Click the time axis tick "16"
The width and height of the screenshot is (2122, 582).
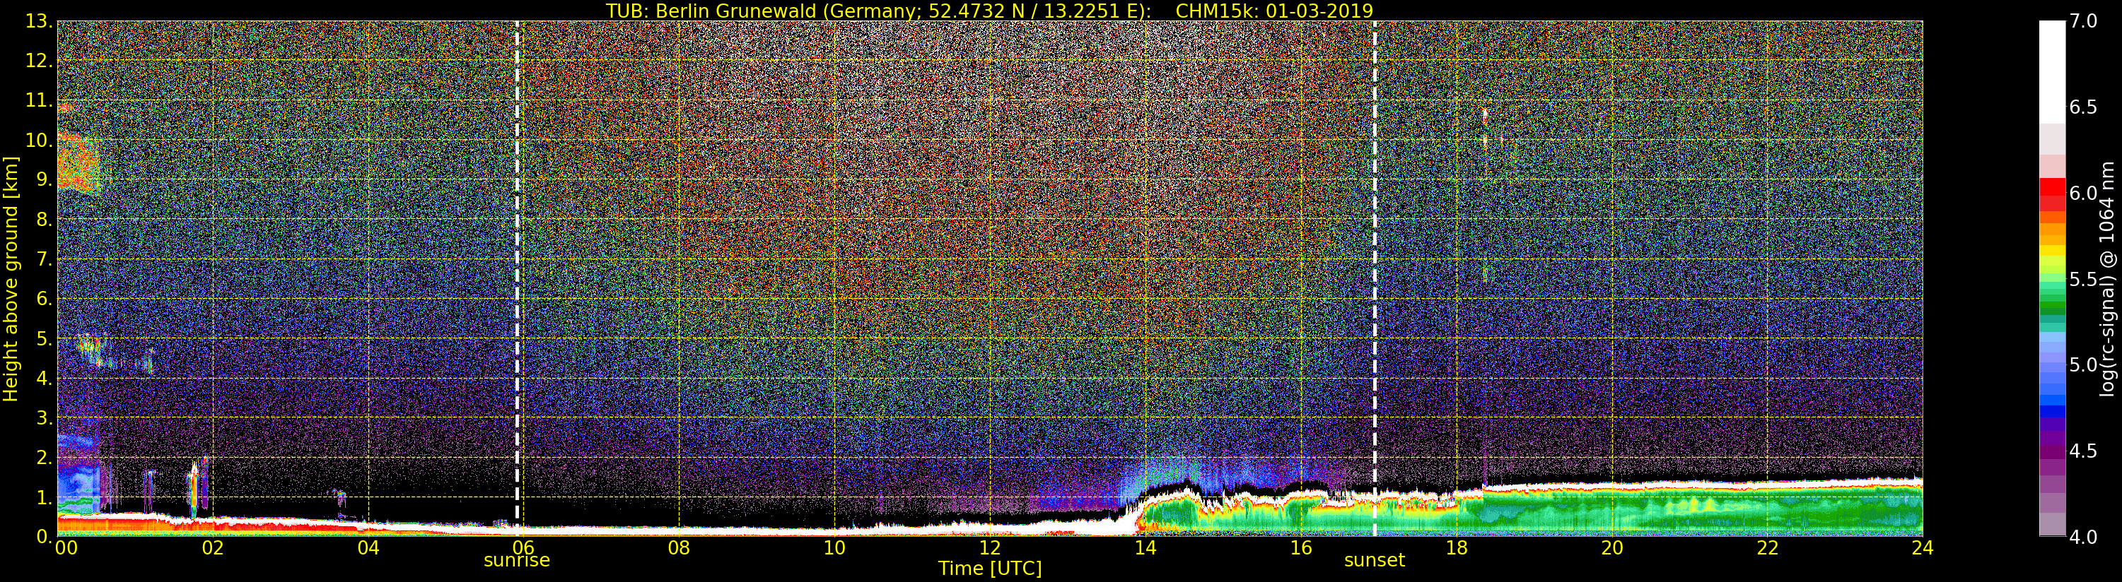tap(1301, 547)
